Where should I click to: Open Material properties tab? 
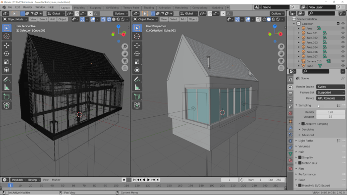click(x=290, y=160)
